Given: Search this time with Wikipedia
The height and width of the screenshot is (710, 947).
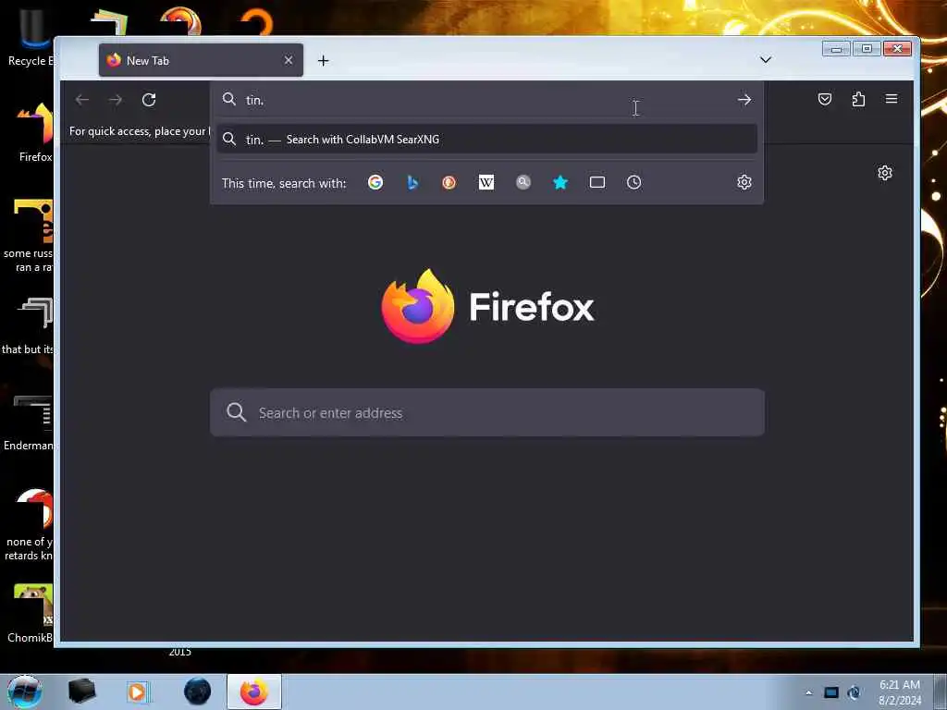Looking at the screenshot, I should (x=486, y=182).
